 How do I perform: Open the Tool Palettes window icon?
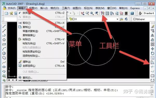coord(112,13)
